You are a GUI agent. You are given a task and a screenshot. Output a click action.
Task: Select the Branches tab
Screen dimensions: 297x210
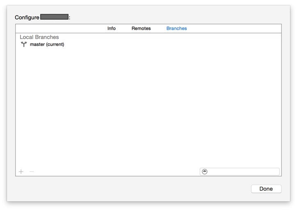coord(176,28)
